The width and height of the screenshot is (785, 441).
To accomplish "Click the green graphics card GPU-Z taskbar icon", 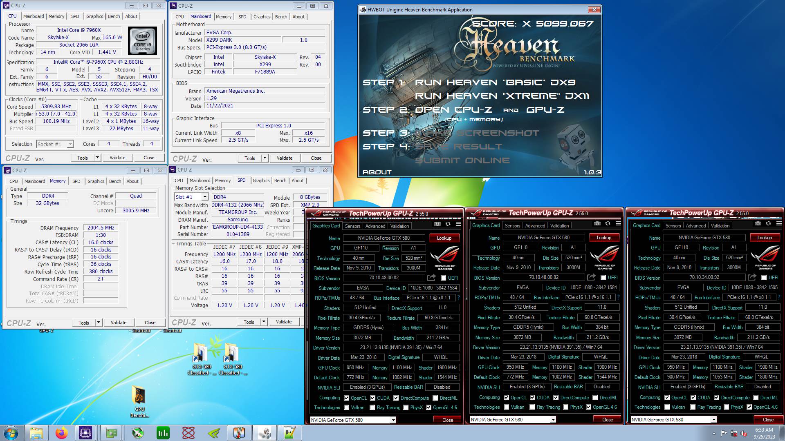I will pyautogui.click(x=111, y=433).
